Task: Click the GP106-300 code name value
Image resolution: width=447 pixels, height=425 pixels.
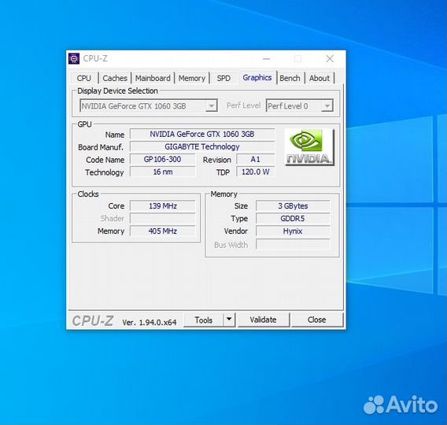Action: pos(162,159)
